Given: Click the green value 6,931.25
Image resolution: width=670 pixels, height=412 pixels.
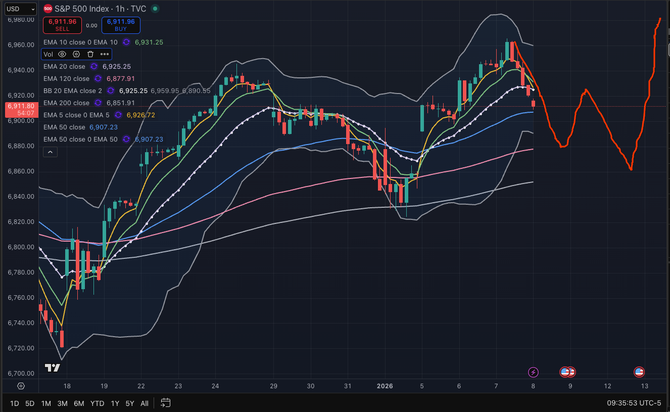Looking at the screenshot, I should (x=149, y=42).
